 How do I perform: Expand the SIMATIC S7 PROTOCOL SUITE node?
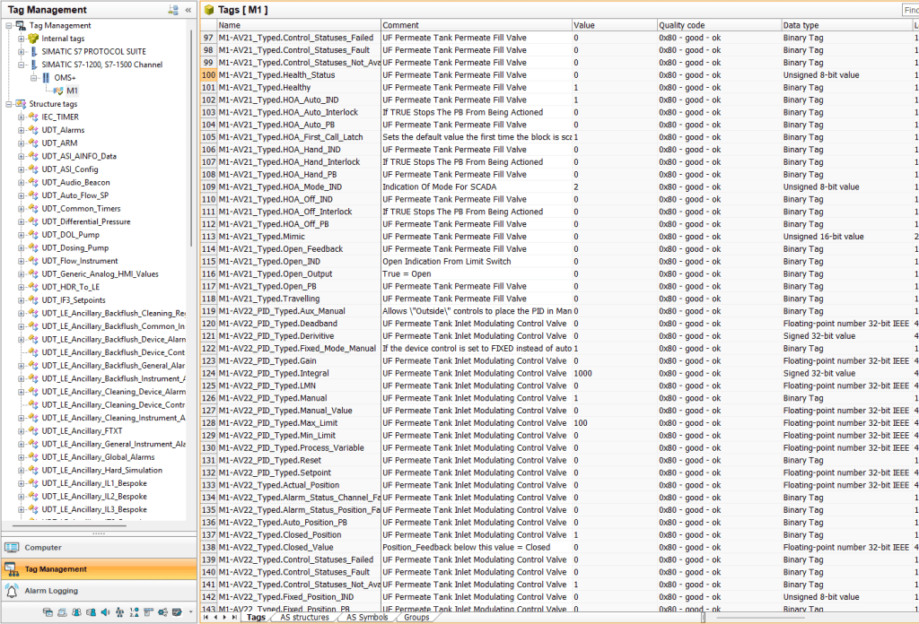22,52
